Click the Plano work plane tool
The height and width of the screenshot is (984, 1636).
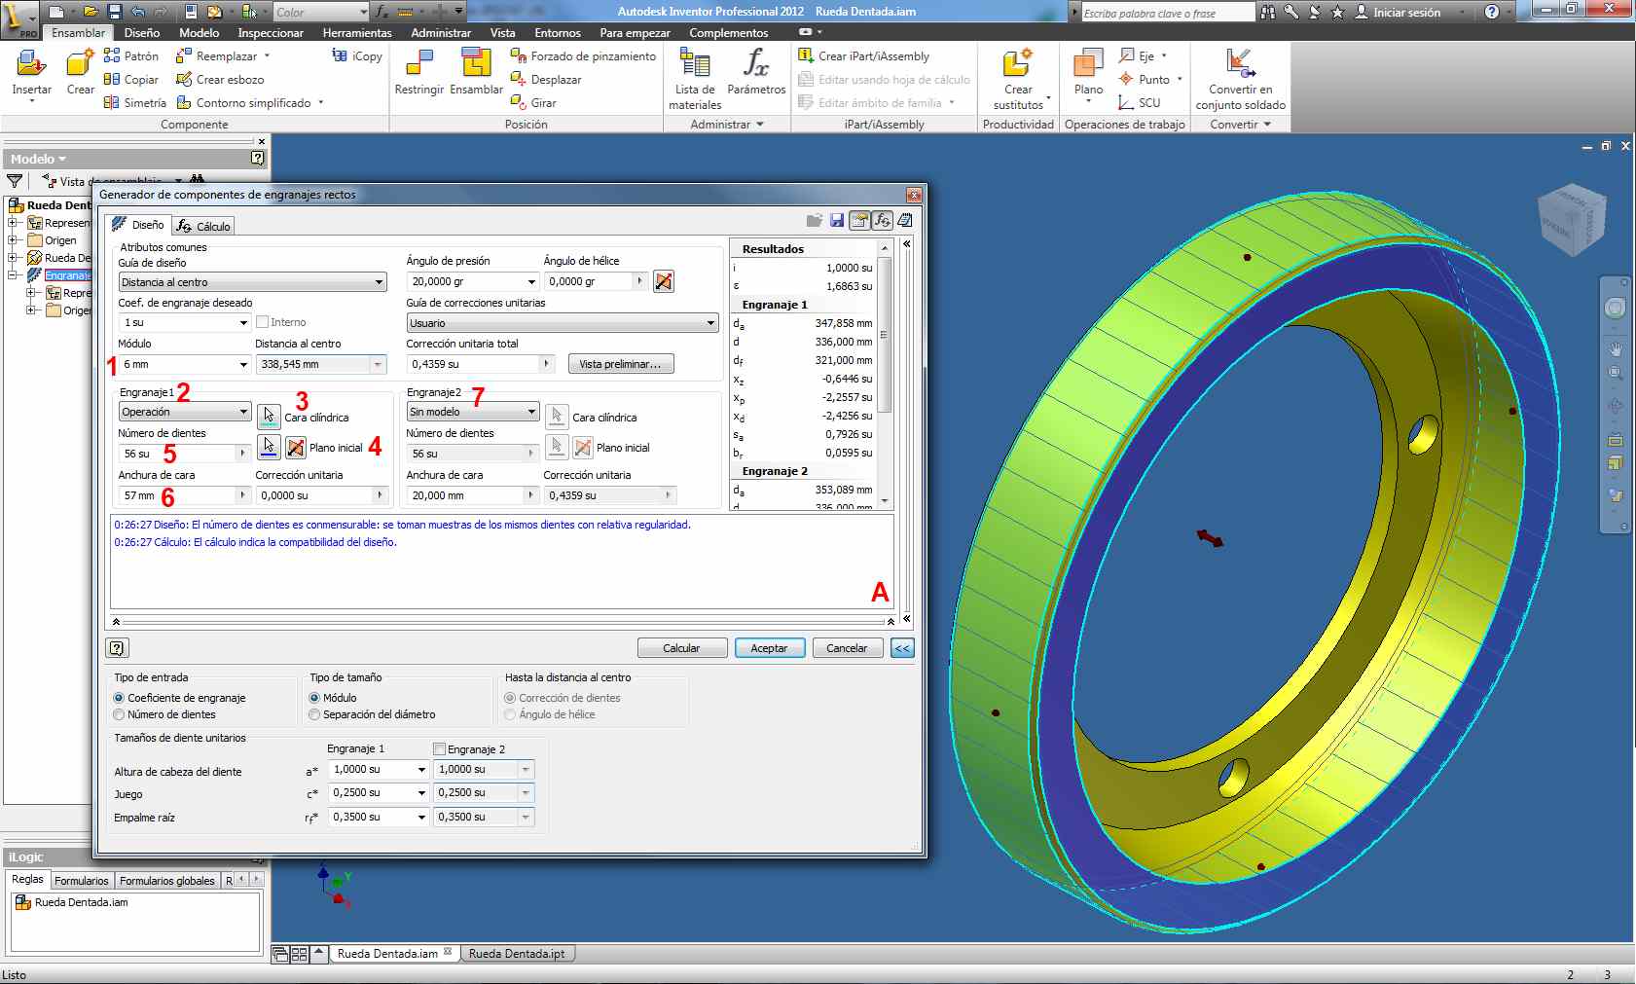1088,74
